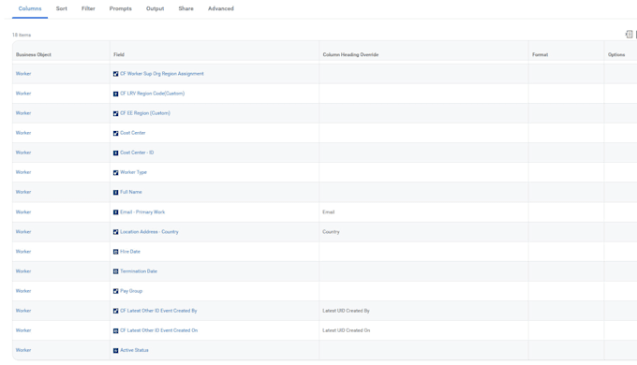Open the Full Name field link

(131, 192)
